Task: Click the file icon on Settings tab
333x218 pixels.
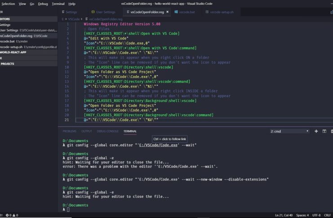Action: [x=63, y=12]
